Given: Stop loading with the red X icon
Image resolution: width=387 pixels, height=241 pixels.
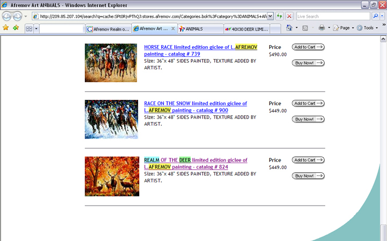Looking at the screenshot, I should [x=289, y=17].
